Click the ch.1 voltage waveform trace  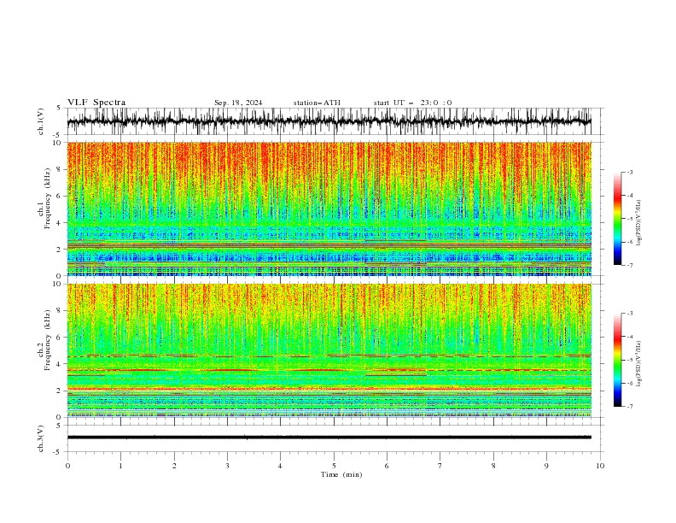(x=329, y=121)
